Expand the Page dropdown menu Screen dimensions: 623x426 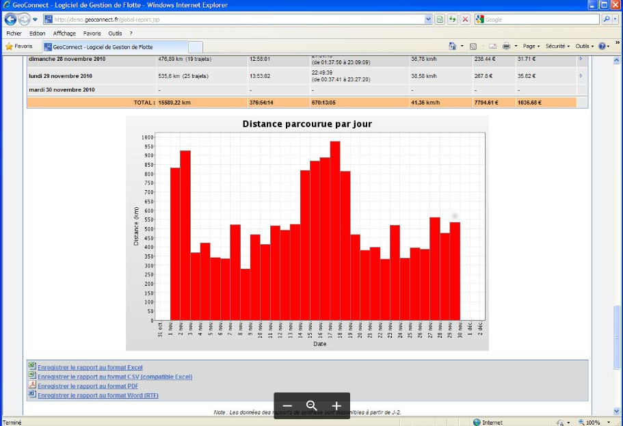pos(531,46)
